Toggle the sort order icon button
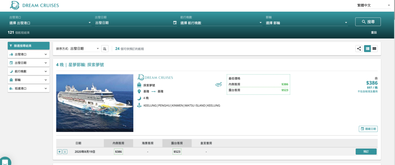Screen dimensions: 395x165 [x=105, y=49]
